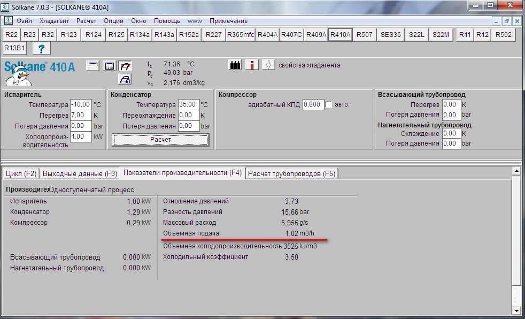Select refrigerant SES36
525x319 pixels.
point(390,34)
